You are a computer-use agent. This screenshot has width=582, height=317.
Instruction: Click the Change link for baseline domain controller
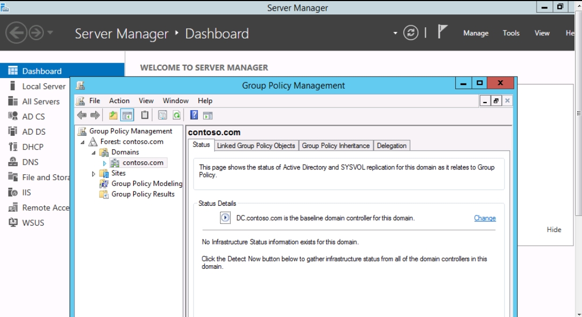[x=485, y=218]
